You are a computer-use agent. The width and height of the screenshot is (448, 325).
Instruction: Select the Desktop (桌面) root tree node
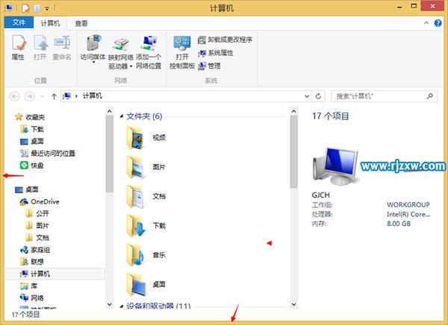click(27, 189)
